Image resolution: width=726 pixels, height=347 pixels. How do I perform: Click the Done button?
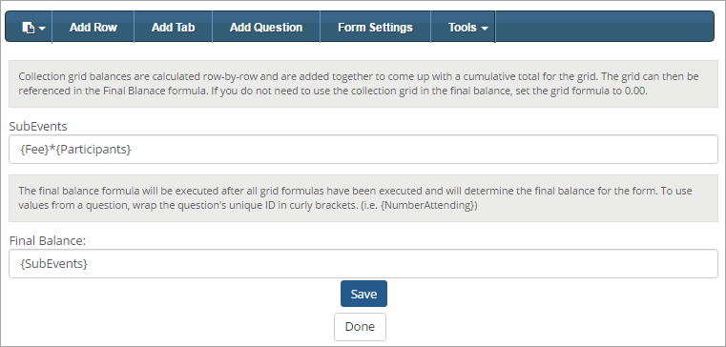pos(361,327)
